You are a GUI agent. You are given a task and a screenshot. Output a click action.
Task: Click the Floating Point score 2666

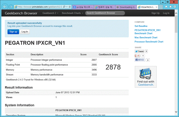94,65
